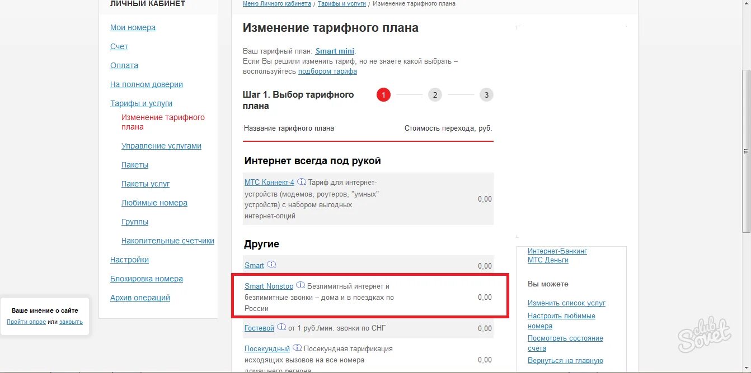Click the vertical page scrollbar thumb
This screenshot has width=751, height=373.
click(x=746, y=151)
